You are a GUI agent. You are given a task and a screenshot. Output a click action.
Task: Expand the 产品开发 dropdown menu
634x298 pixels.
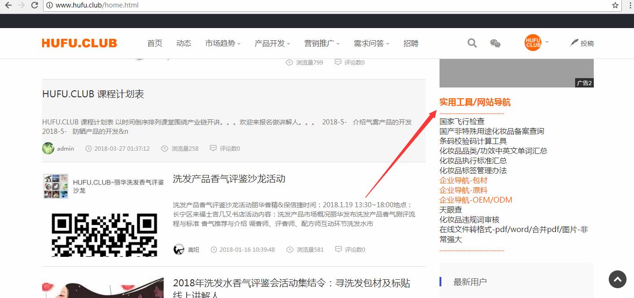(x=272, y=44)
